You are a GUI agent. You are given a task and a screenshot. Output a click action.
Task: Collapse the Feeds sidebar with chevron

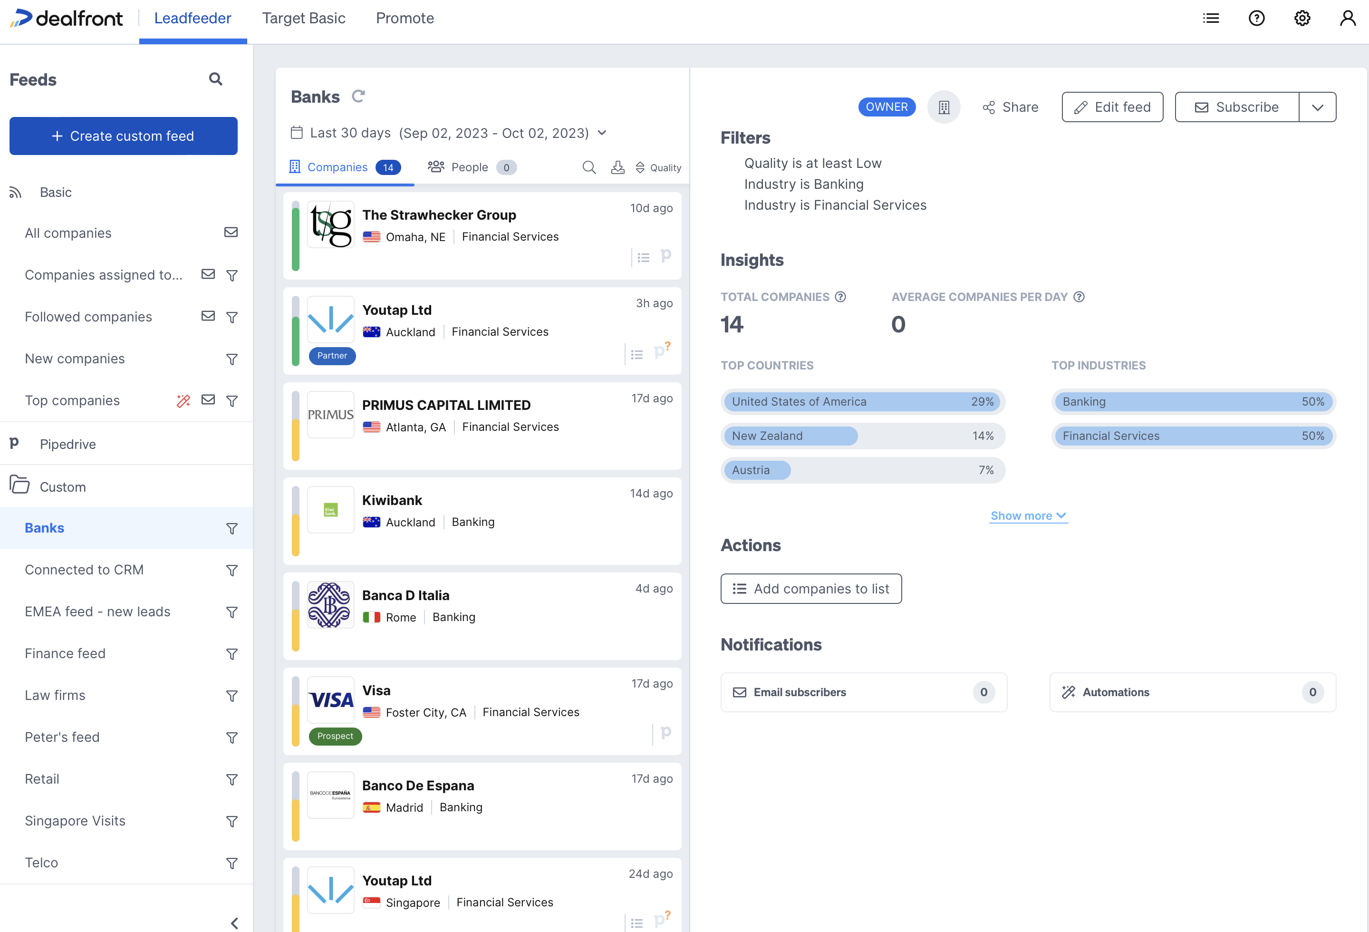[234, 922]
